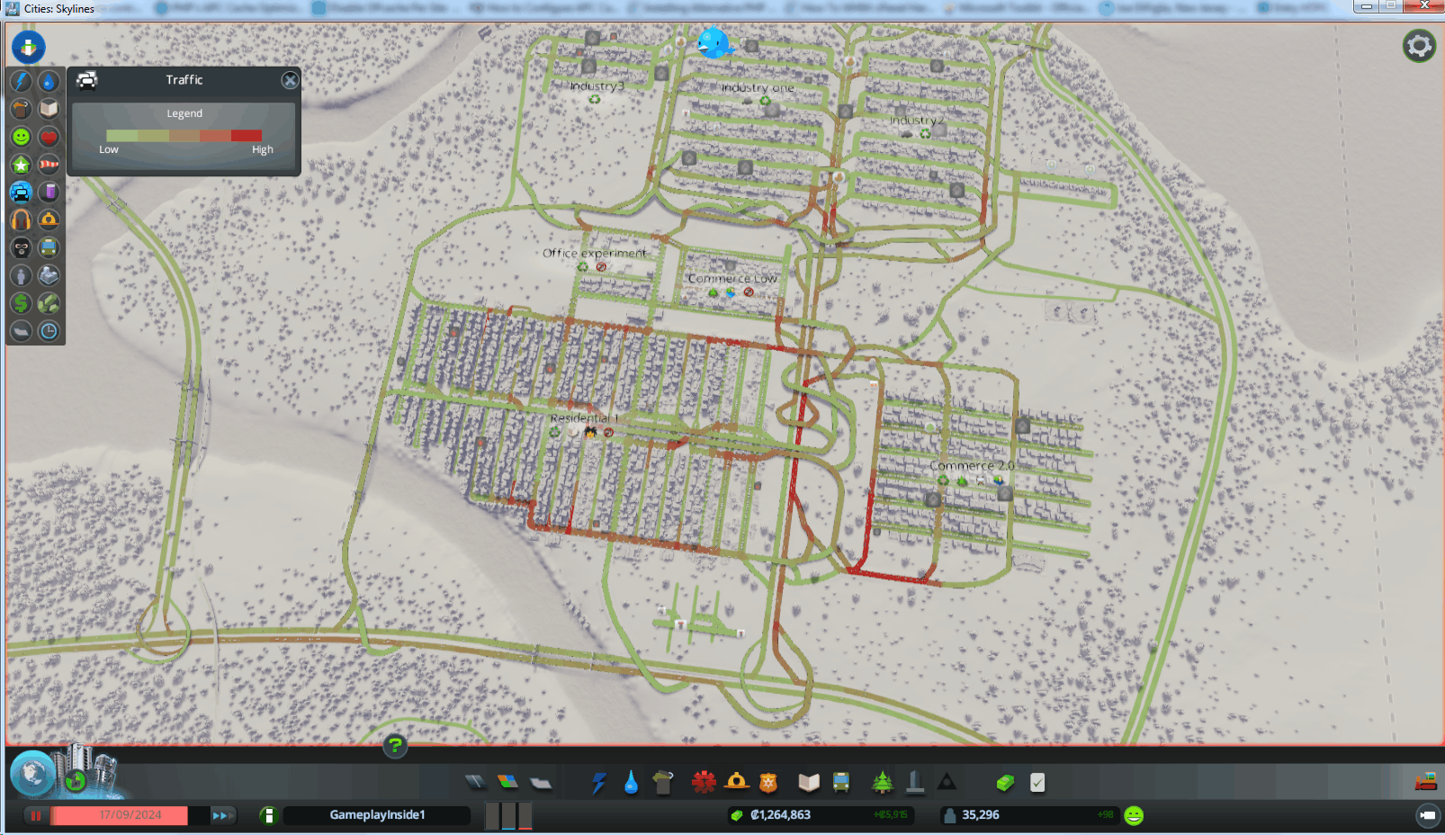Select the Commerce Low district label
Viewport: 1445px width, 835px height.
click(732, 279)
